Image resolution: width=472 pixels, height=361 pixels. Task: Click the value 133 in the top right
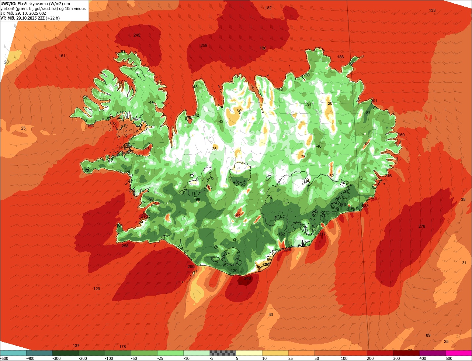pyautogui.click(x=432, y=10)
